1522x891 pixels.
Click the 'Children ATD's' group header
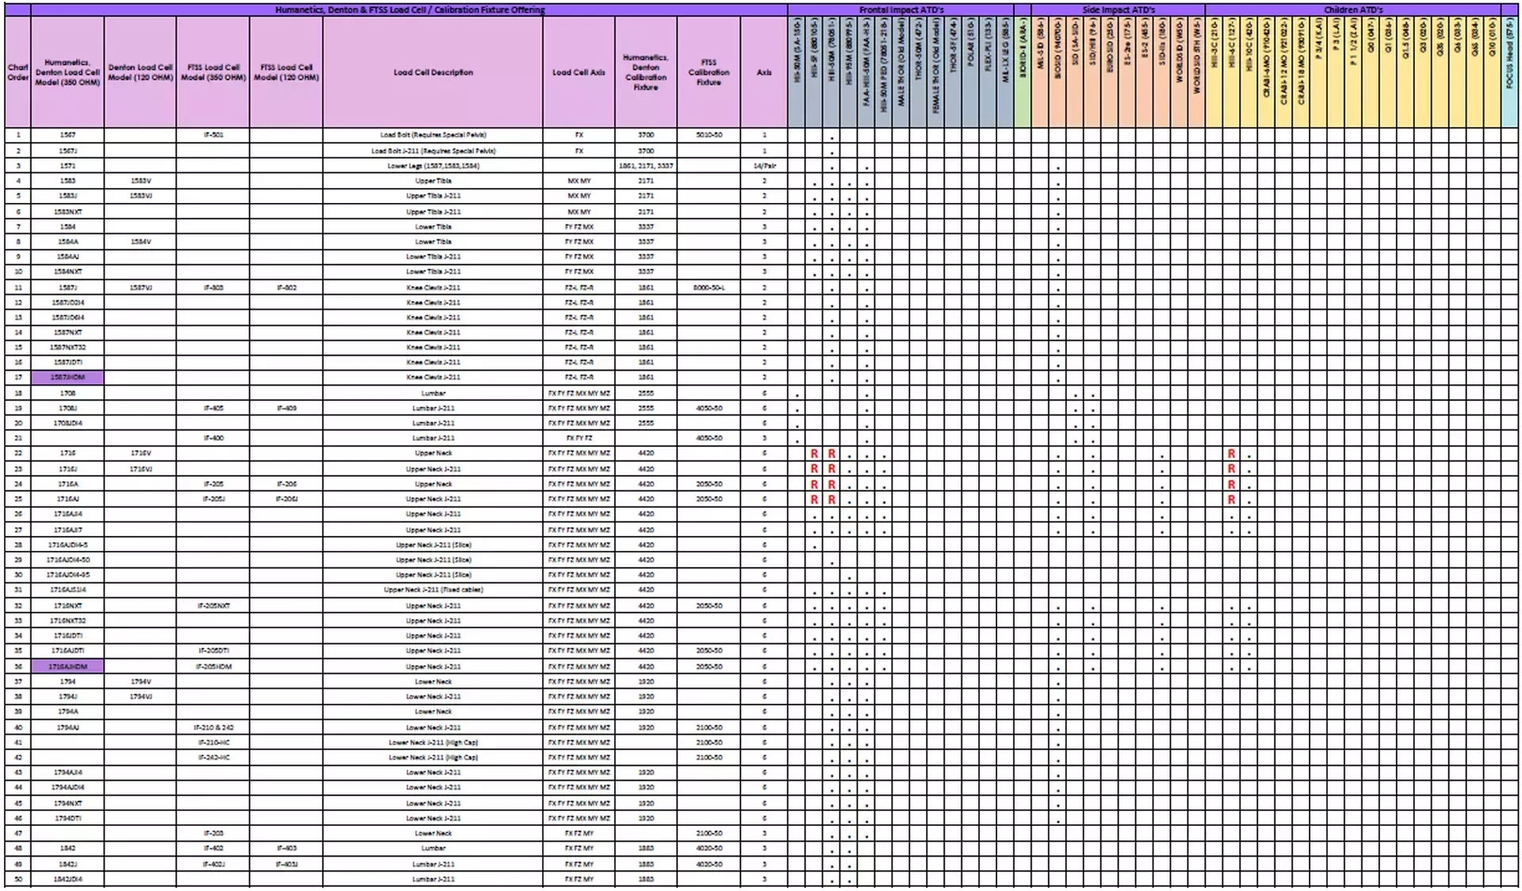tap(1353, 10)
